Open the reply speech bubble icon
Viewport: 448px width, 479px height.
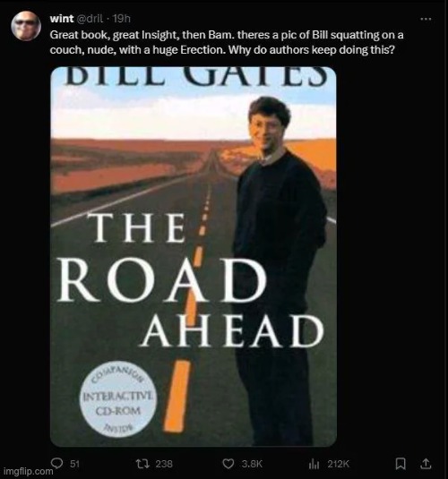(56, 464)
